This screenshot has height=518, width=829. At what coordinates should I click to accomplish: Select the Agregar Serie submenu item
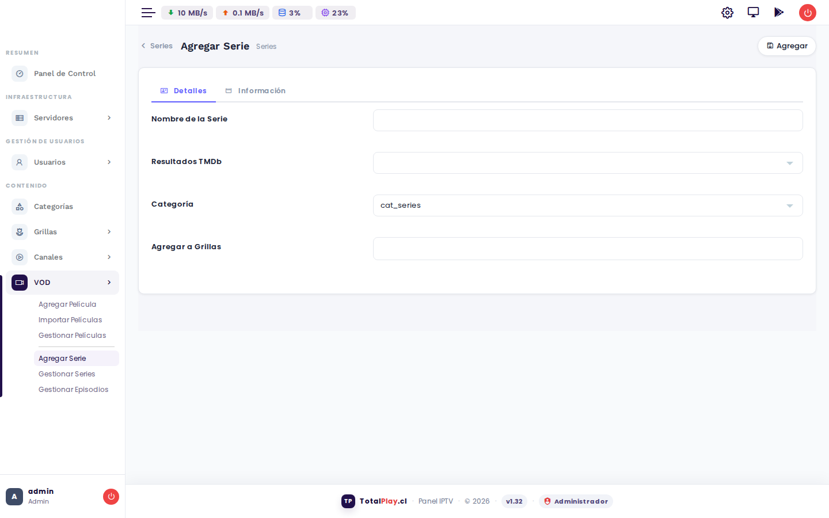click(77, 359)
